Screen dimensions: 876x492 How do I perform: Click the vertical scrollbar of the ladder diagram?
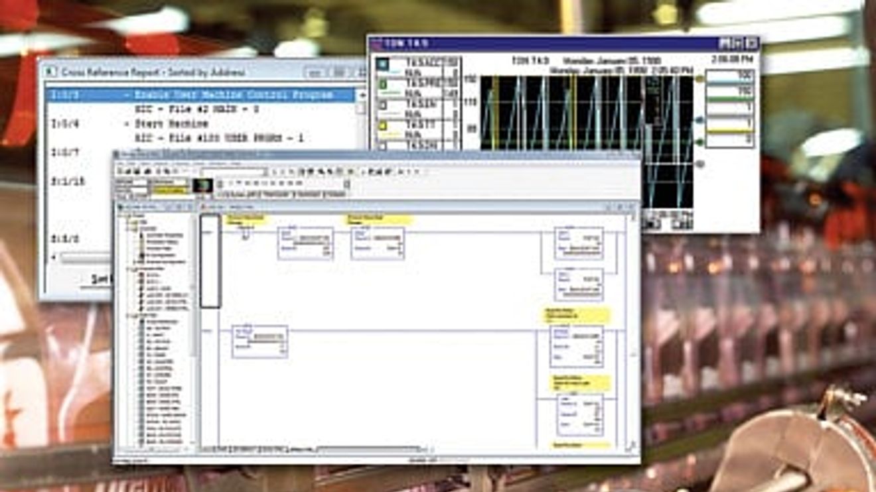[x=633, y=332]
